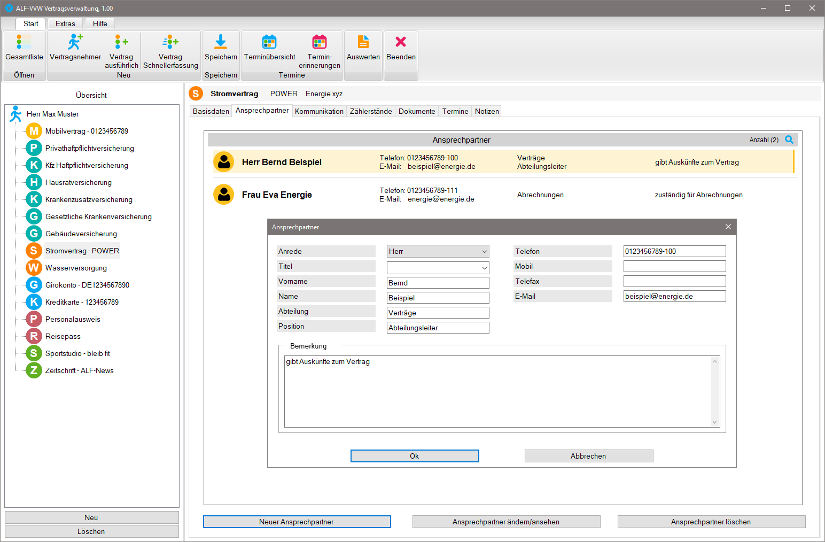Screen dimensions: 825x542
Task: Open the Notizen tab
Action: tap(487, 111)
